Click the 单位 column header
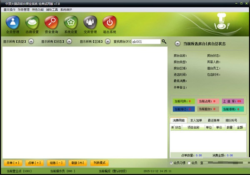 click(209, 127)
